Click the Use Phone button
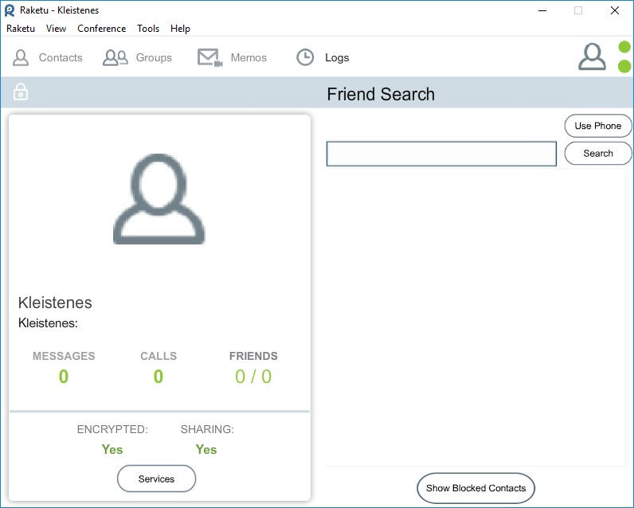Image resolution: width=634 pixels, height=508 pixels. (598, 126)
